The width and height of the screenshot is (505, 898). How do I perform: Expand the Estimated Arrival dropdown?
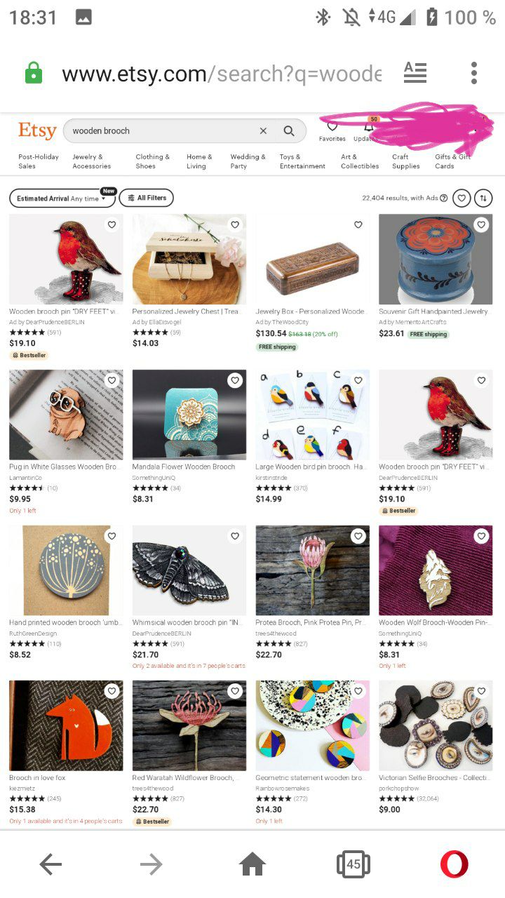coord(62,199)
